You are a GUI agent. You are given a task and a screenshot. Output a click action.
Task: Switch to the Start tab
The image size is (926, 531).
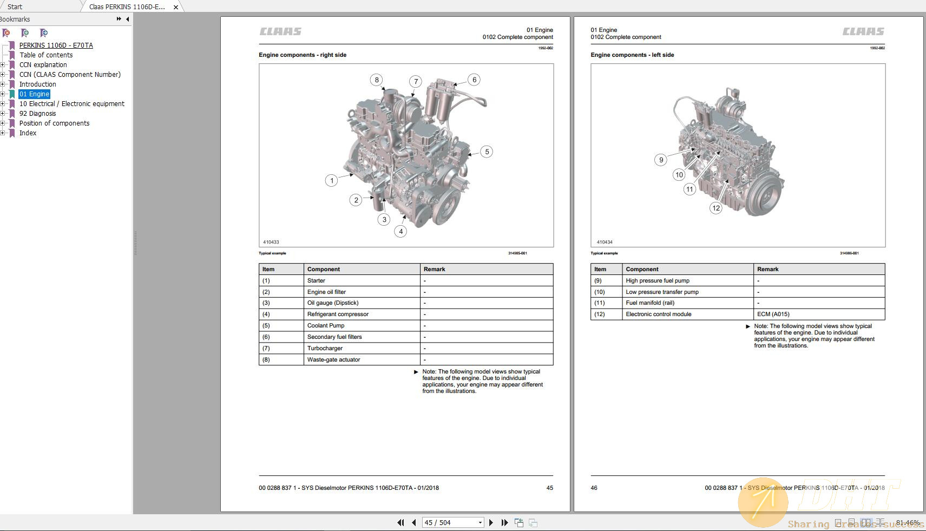pyautogui.click(x=15, y=6)
